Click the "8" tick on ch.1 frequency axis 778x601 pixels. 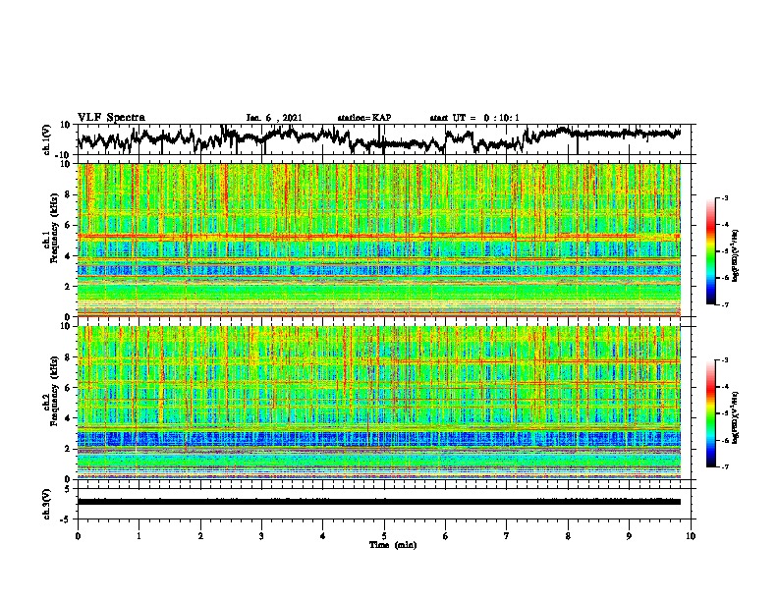[x=68, y=194]
